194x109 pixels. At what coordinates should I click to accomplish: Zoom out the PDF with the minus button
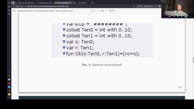coord(98,11)
